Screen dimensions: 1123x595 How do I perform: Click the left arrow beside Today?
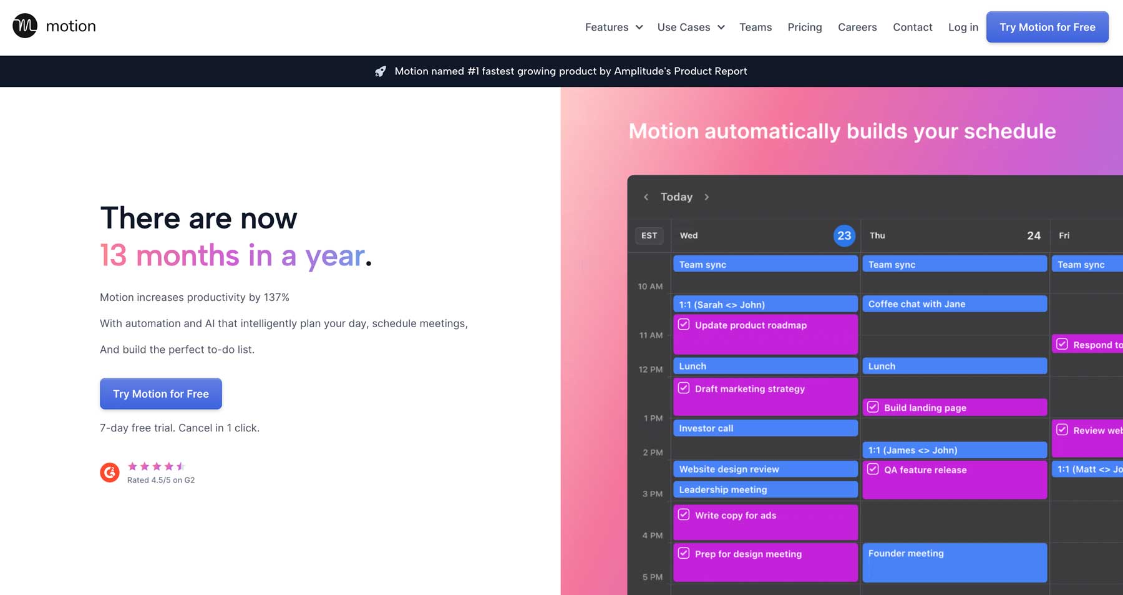point(646,197)
